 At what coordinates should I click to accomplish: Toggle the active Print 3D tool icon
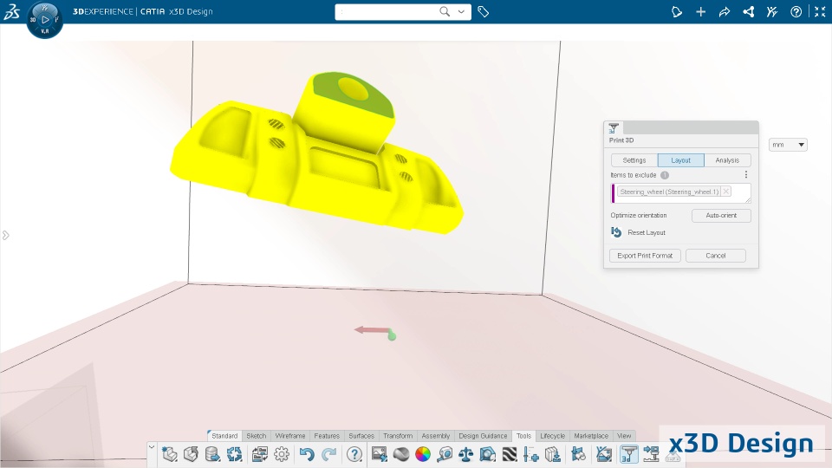[x=629, y=454]
